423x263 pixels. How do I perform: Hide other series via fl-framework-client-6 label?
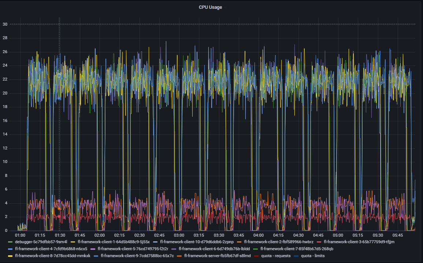pyautogui.click(x=214, y=249)
